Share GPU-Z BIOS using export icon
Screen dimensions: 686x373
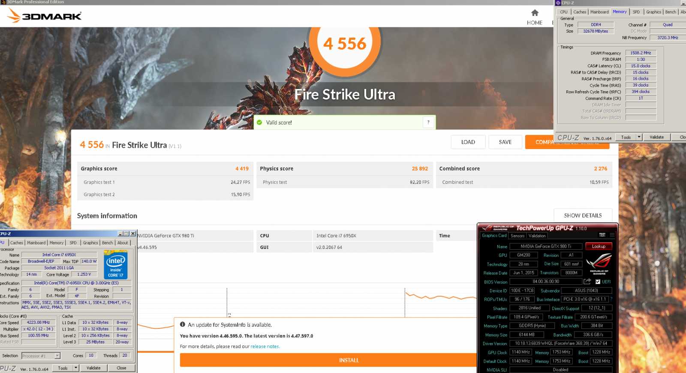587,281
